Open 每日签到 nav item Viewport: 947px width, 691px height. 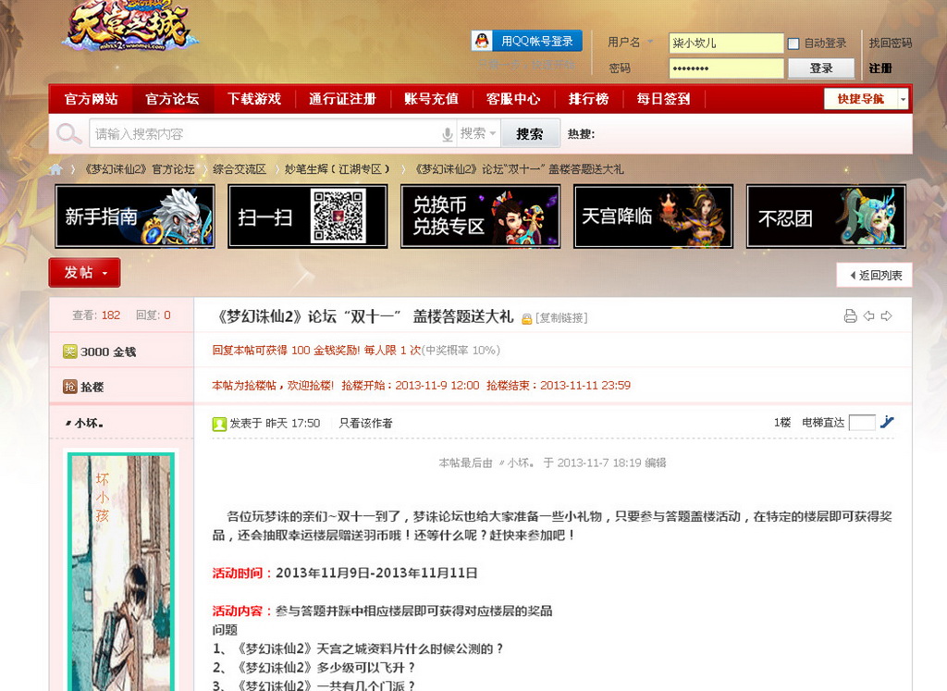[x=663, y=98]
